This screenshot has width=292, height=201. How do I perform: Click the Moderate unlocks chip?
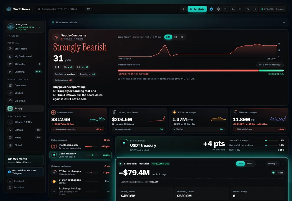pos(138,129)
